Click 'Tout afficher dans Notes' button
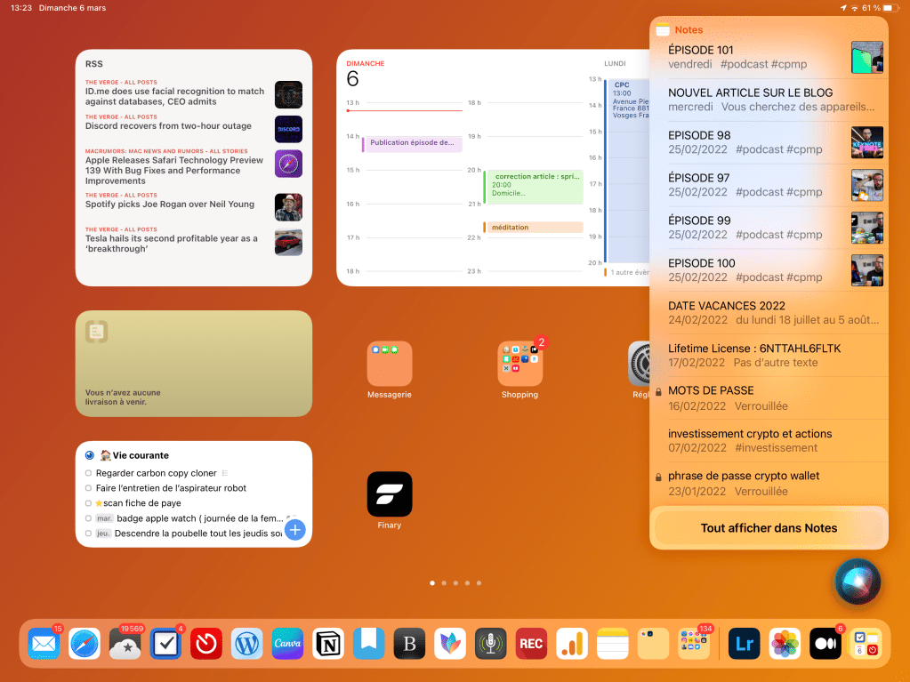Screen dimensions: 910x682 click(769, 528)
